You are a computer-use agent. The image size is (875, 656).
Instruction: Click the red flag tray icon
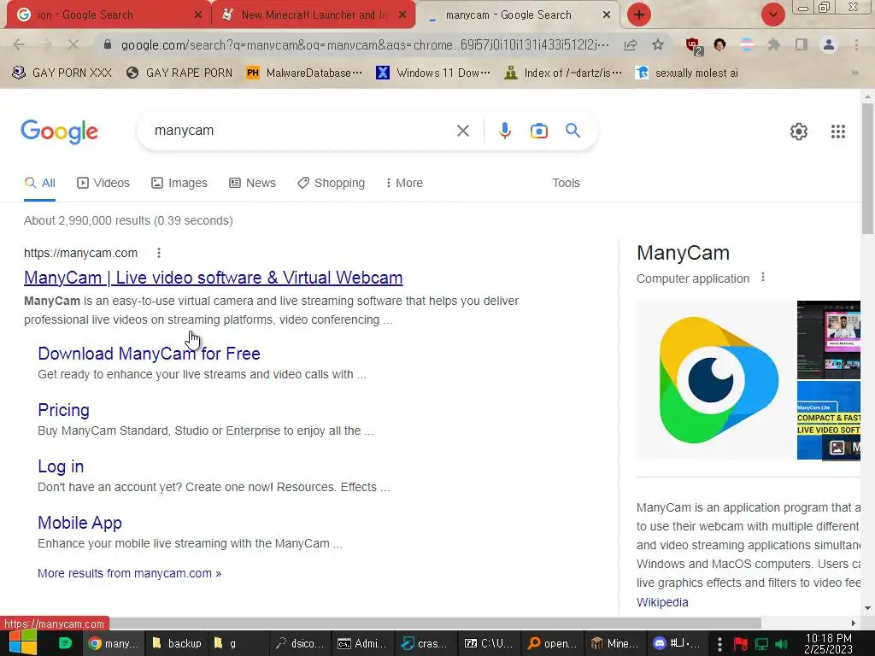click(741, 644)
